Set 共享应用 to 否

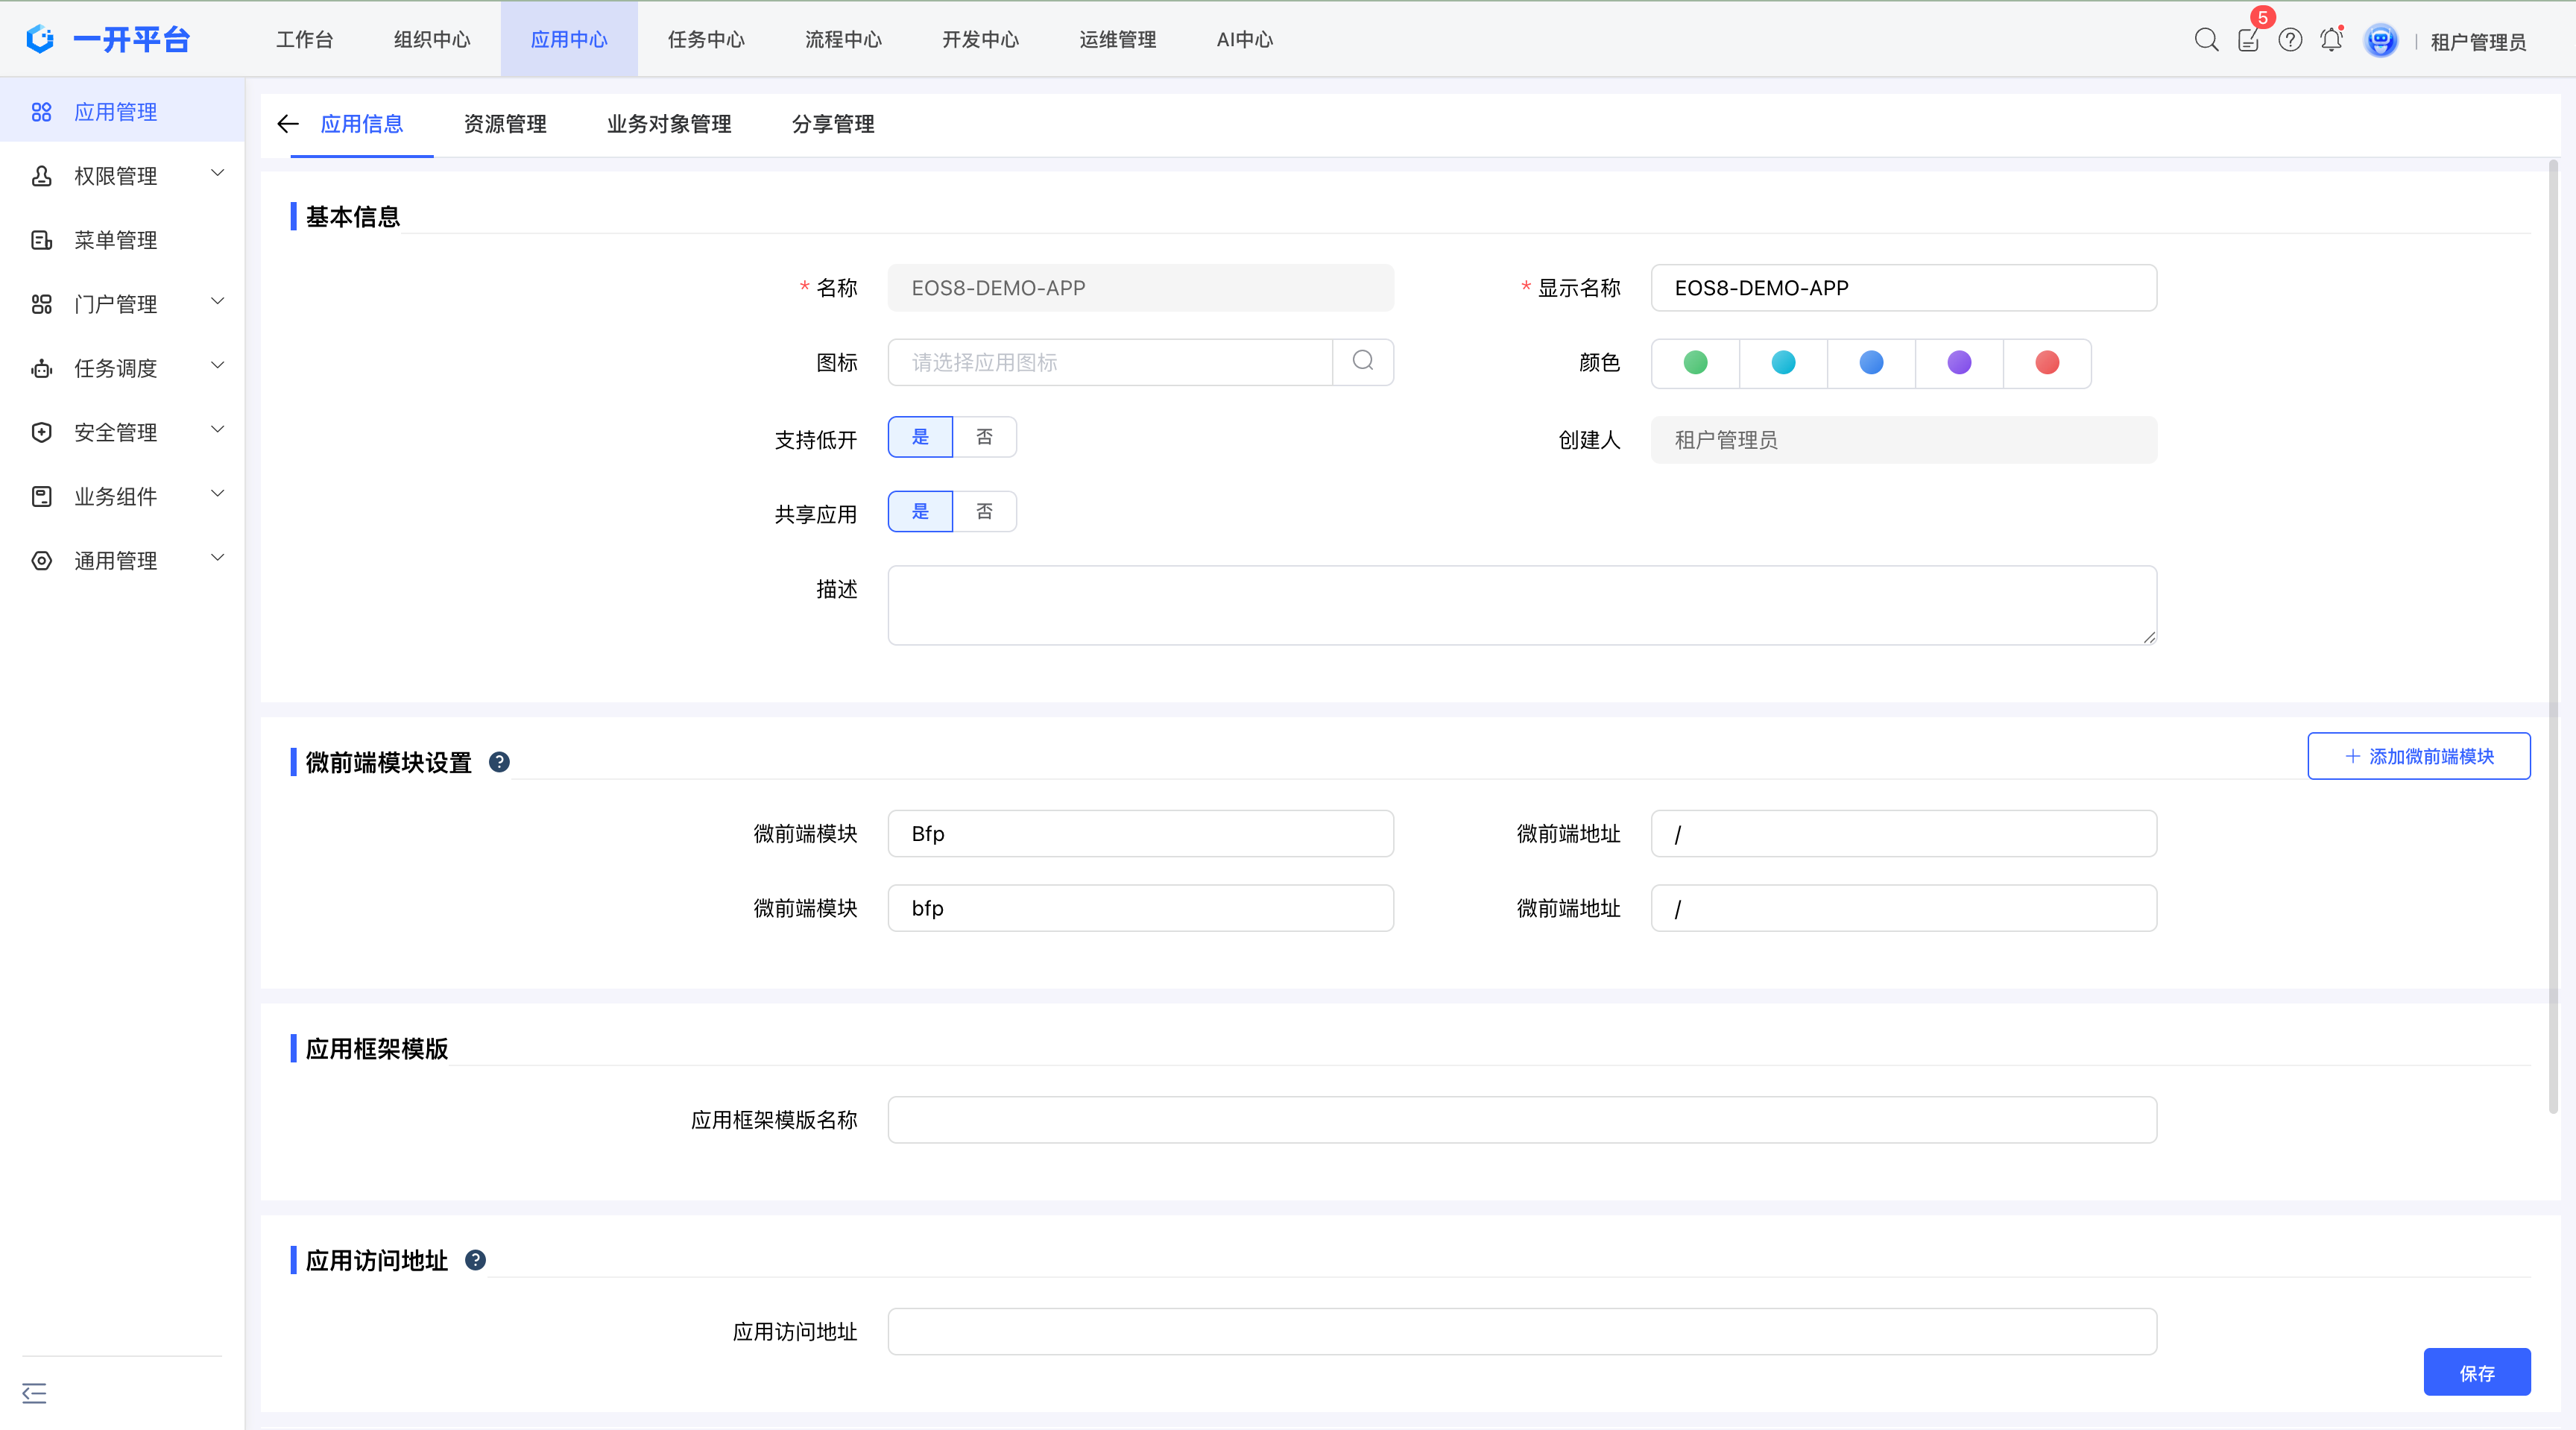tap(984, 512)
